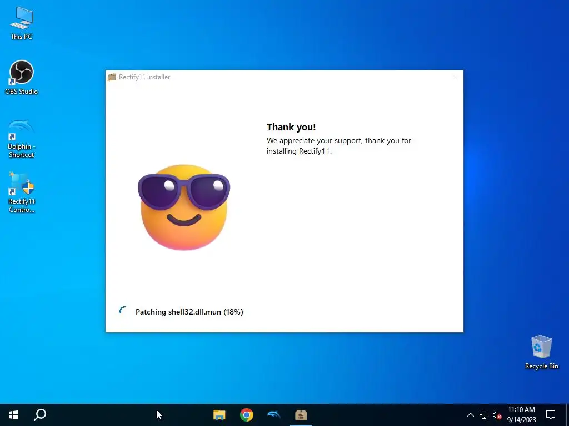Viewport: 569px width, 426px height.
Task: Launch OBS Studio desktop shortcut
Action: [x=22, y=77]
